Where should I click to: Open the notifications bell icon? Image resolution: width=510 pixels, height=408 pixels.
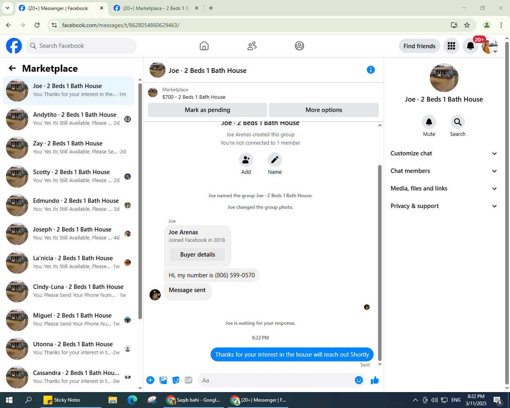click(471, 46)
